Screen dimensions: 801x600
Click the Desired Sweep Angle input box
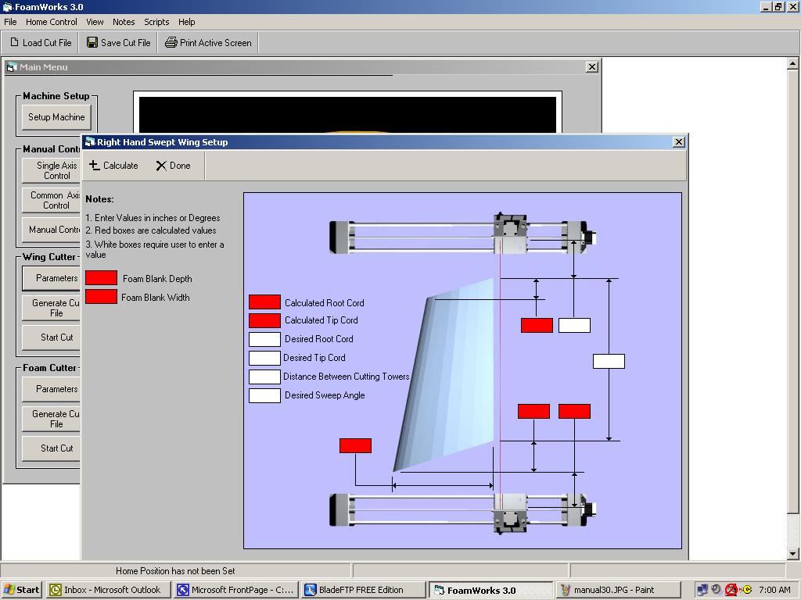[264, 395]
